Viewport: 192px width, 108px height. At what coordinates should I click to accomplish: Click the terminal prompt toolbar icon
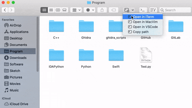(143, 10)
